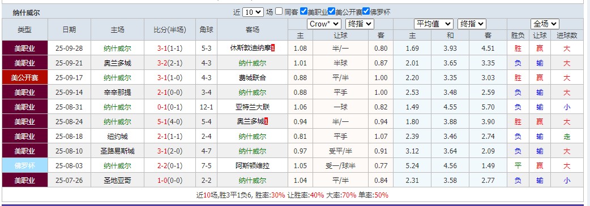590x206 pixels.
Task: Click the 小 goals result in 25-08-31 row
Action: click(x=567, y=107)
